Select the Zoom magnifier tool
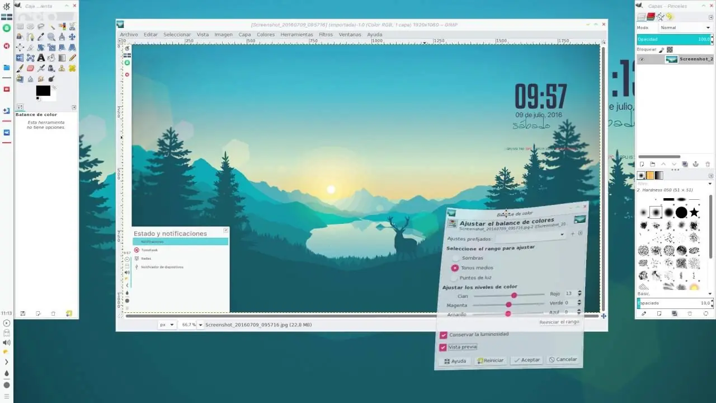The height and width of the screenshot is (403, 716). [51, 37]
